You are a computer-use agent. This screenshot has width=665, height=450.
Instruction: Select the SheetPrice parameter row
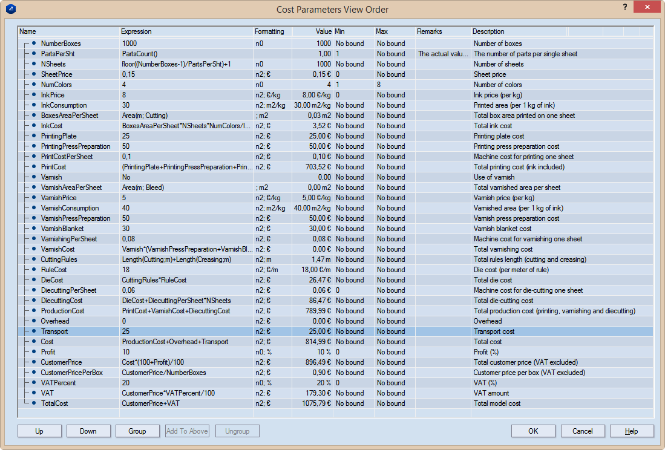coord(57,74)
